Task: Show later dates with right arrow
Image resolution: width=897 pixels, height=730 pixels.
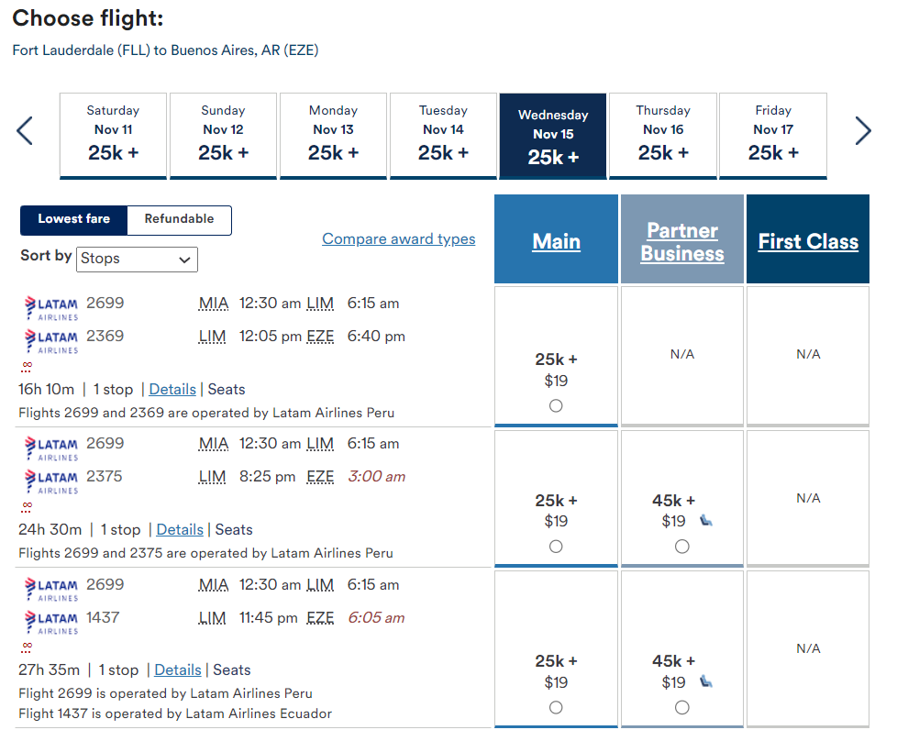Action: [862, 131]
